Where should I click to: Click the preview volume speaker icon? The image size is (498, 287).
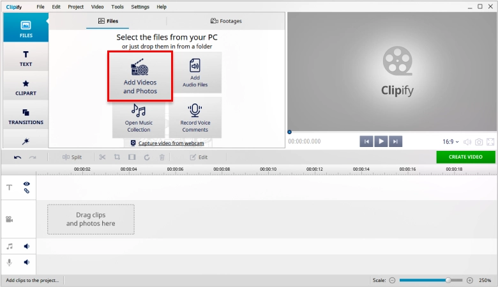click(x=467, y=142)
